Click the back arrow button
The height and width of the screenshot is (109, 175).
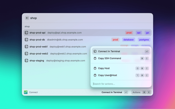(x=27, y=18)
